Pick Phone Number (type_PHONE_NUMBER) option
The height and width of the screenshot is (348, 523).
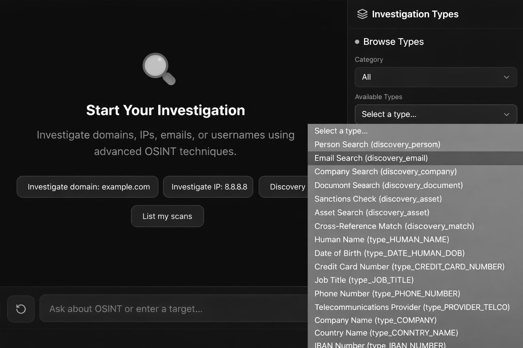point(387,294)
